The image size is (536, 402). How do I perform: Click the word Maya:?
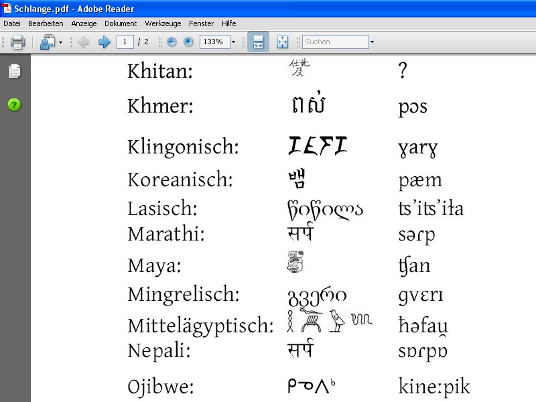coord(154,266)
